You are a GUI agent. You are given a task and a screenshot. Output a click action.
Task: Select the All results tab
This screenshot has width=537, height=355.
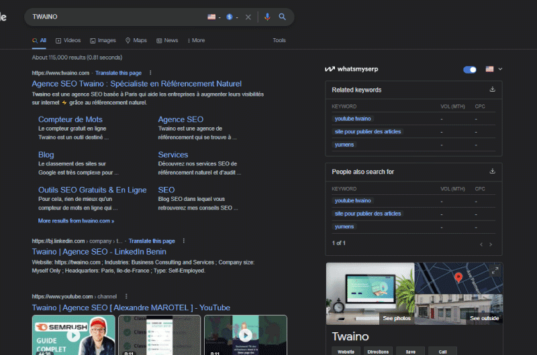(40, 40)
